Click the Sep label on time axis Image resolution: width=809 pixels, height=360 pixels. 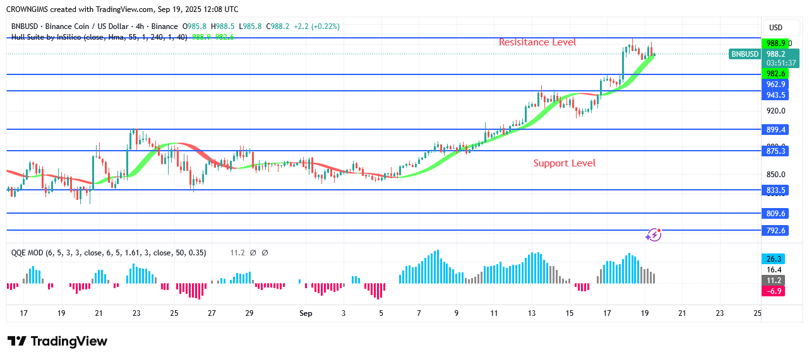pyautogui.click(x=306, y=313)
